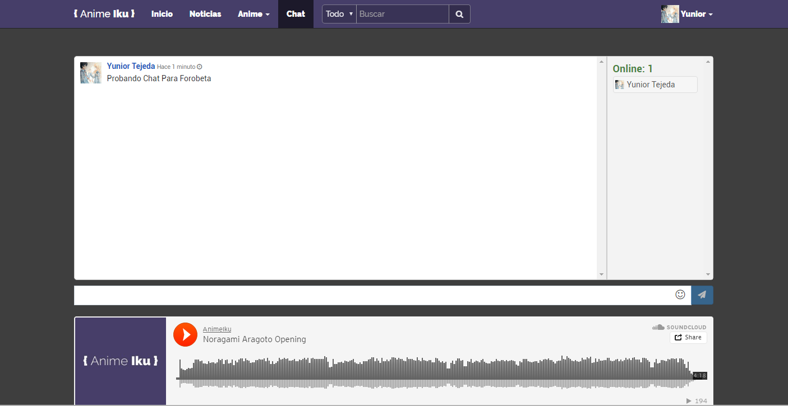Click the SoundCloud logo
This screenshot has height=406, width=788.
click(679, 327)
